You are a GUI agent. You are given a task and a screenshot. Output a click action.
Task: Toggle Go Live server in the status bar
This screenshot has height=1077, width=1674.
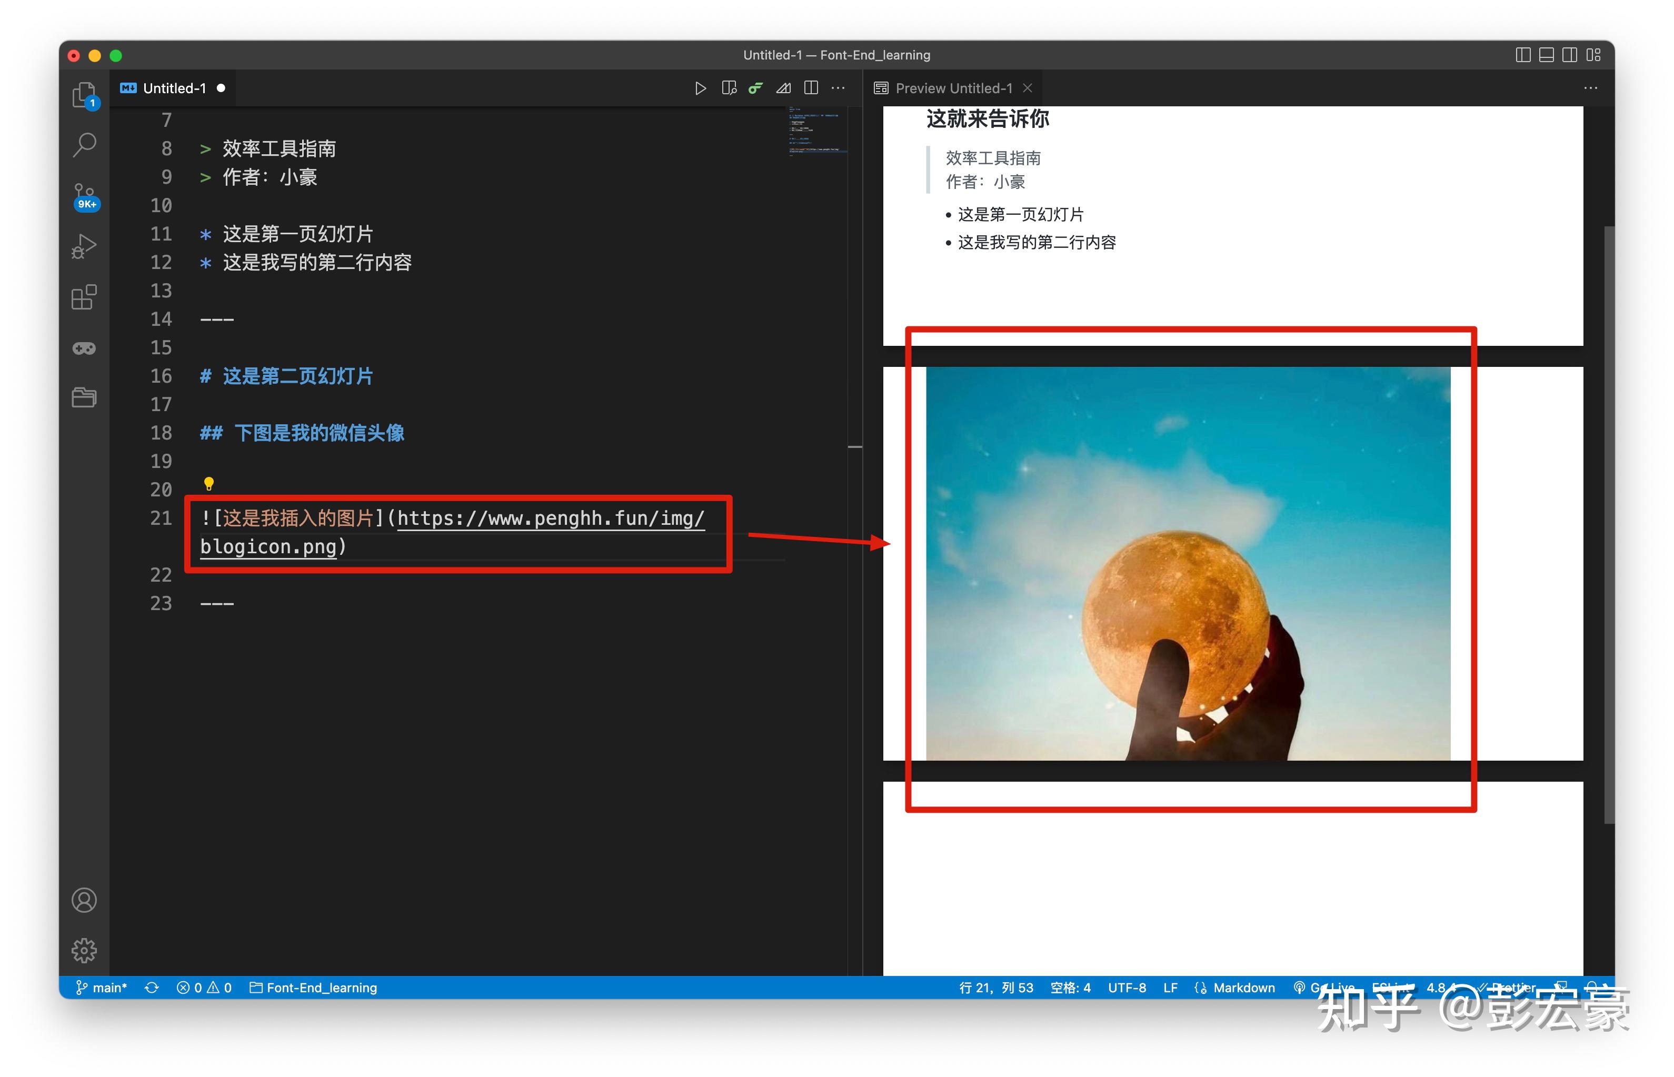point(1329,988)
